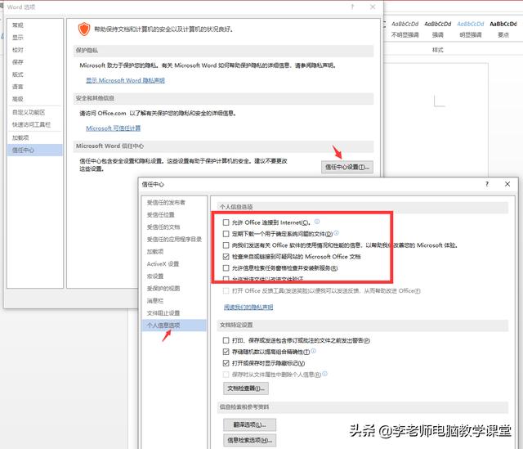Open 显示 Microsoft Word 隐私声明 link
Image resolution: width=523 pixels, height=449 pixels.
pos(125,80)
